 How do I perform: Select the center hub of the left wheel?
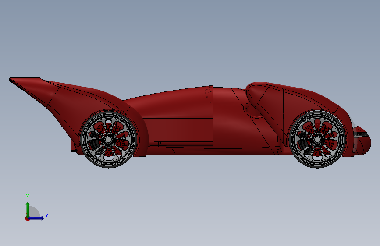(108, 140)
